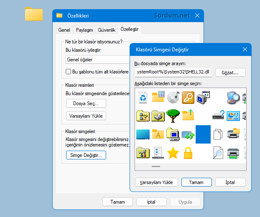260x217 pixels.
Task: Choose the golden key icon
Action: click(188, 97)
